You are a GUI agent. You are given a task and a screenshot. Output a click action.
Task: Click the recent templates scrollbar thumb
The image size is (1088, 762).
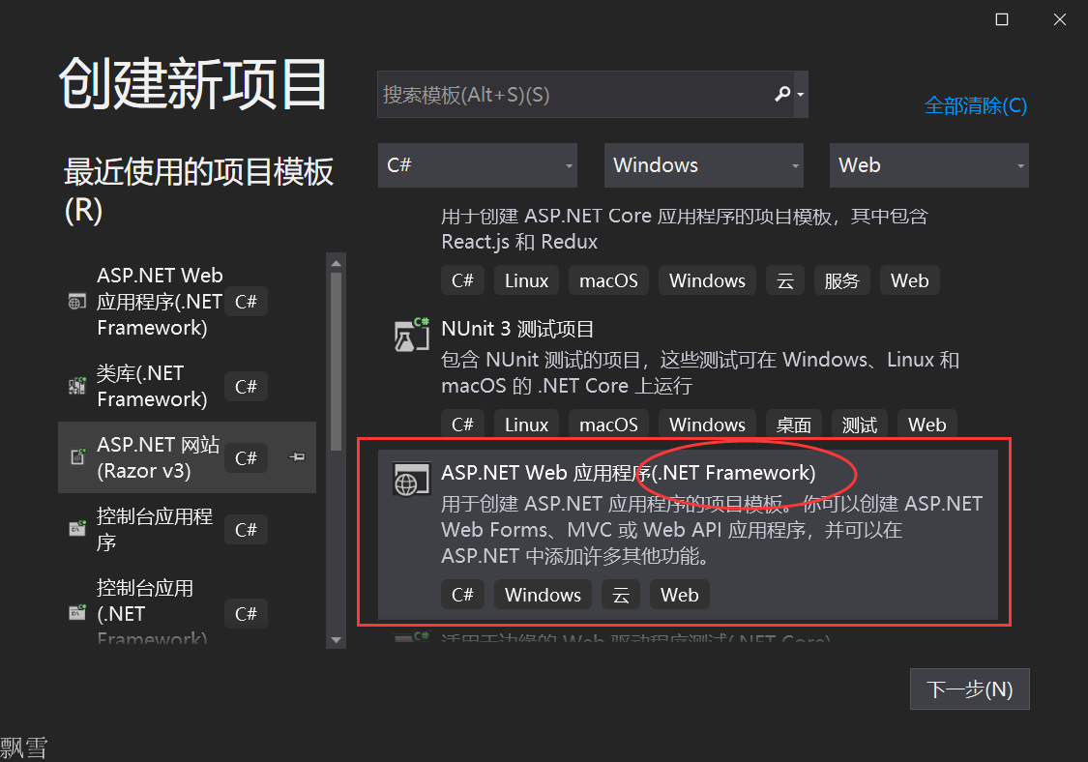pyautogui.click(x=336, y=363)
